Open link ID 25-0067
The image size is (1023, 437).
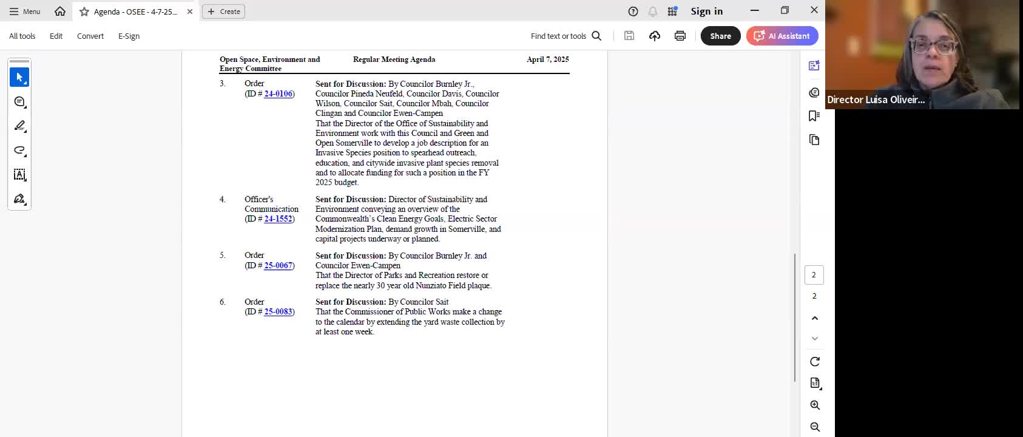[x=279, y=265]
